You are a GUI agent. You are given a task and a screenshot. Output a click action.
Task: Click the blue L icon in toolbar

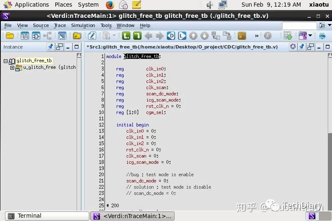[x=182, y=36]
